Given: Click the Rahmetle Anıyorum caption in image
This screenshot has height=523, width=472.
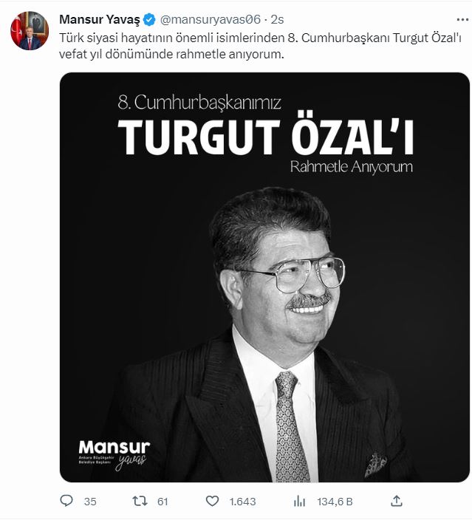Looking at the screenshot, I should (352, 166).
